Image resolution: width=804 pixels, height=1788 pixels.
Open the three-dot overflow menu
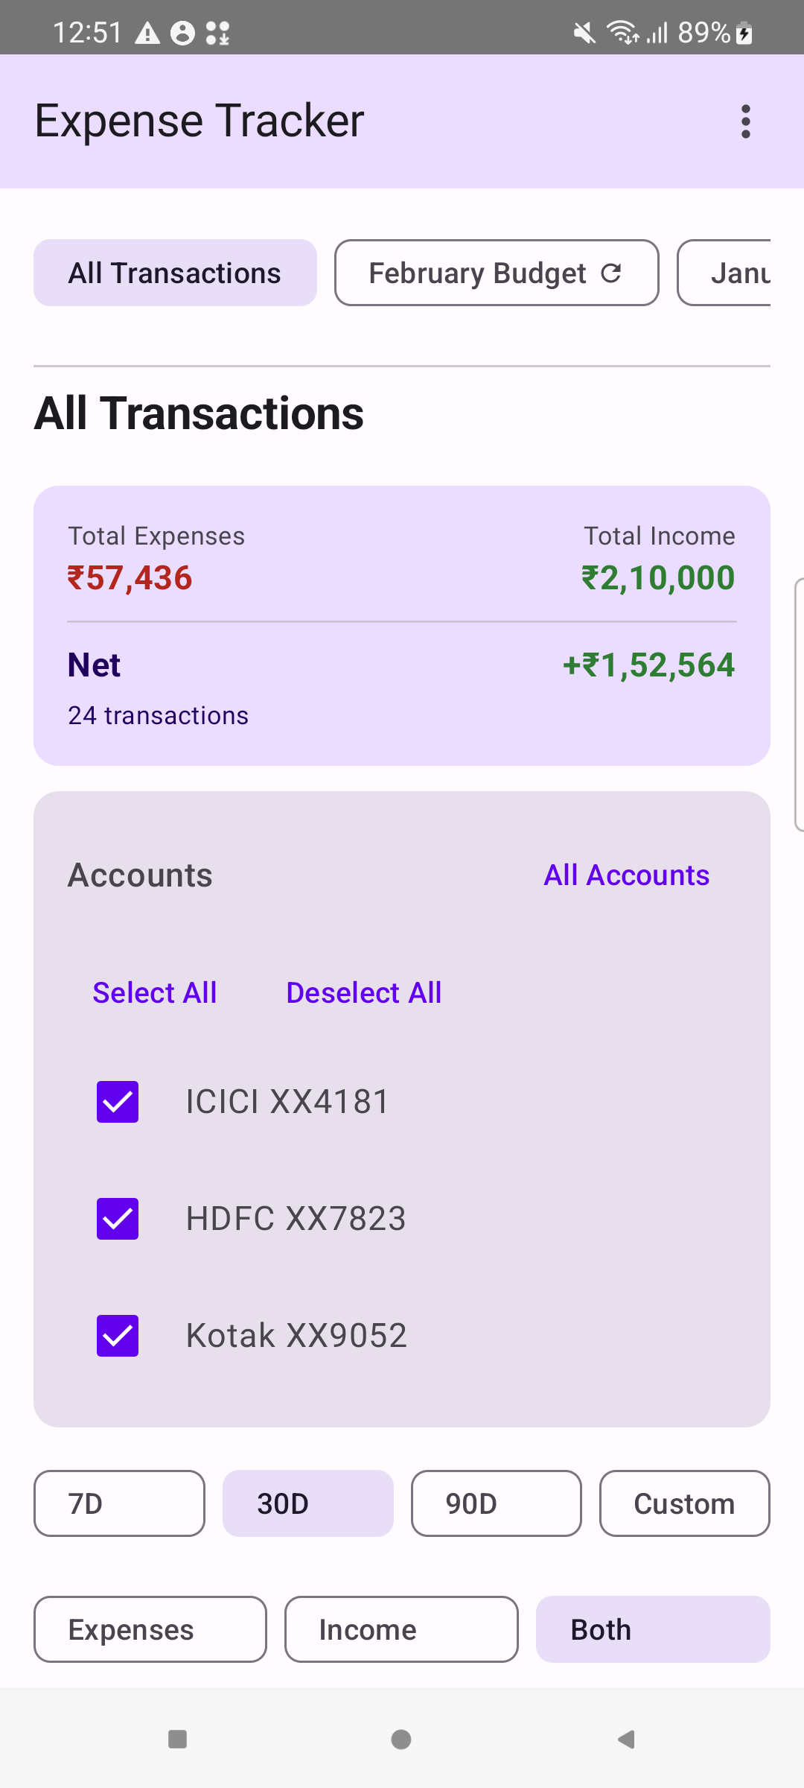745,121
